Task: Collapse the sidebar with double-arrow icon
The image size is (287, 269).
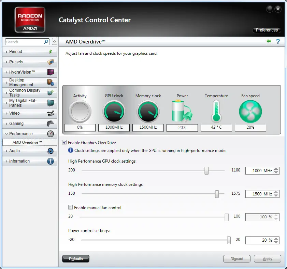Action: pyautogui.click(x=55, y=42)
